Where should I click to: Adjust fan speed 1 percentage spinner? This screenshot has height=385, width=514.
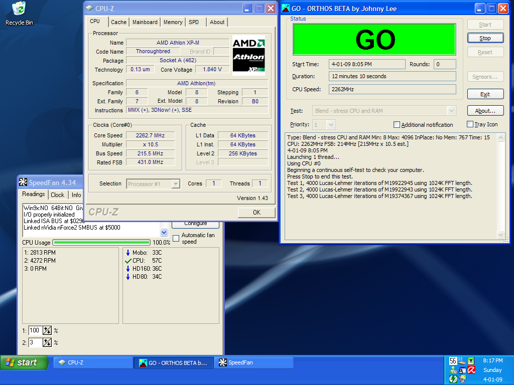47,330
